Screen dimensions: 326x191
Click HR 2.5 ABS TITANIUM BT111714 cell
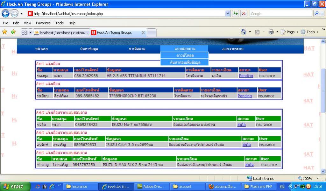point(145,76)
